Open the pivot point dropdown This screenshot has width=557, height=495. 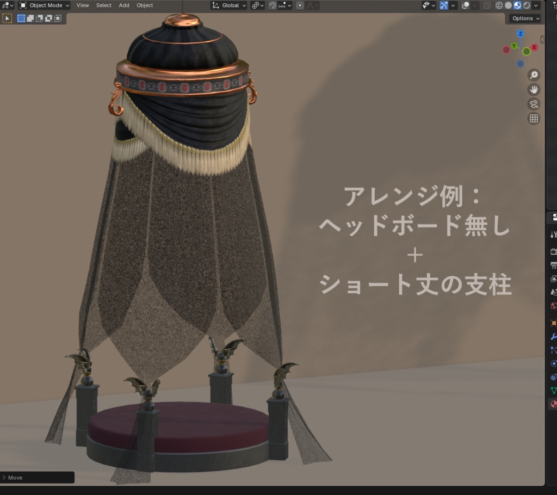[x=257, y=5]
